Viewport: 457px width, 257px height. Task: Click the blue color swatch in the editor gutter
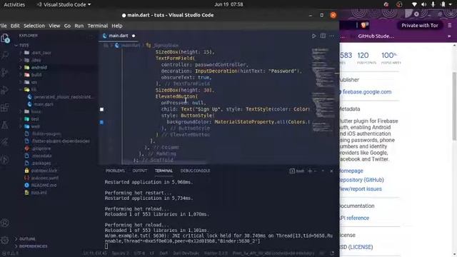[x=101, y=122]
